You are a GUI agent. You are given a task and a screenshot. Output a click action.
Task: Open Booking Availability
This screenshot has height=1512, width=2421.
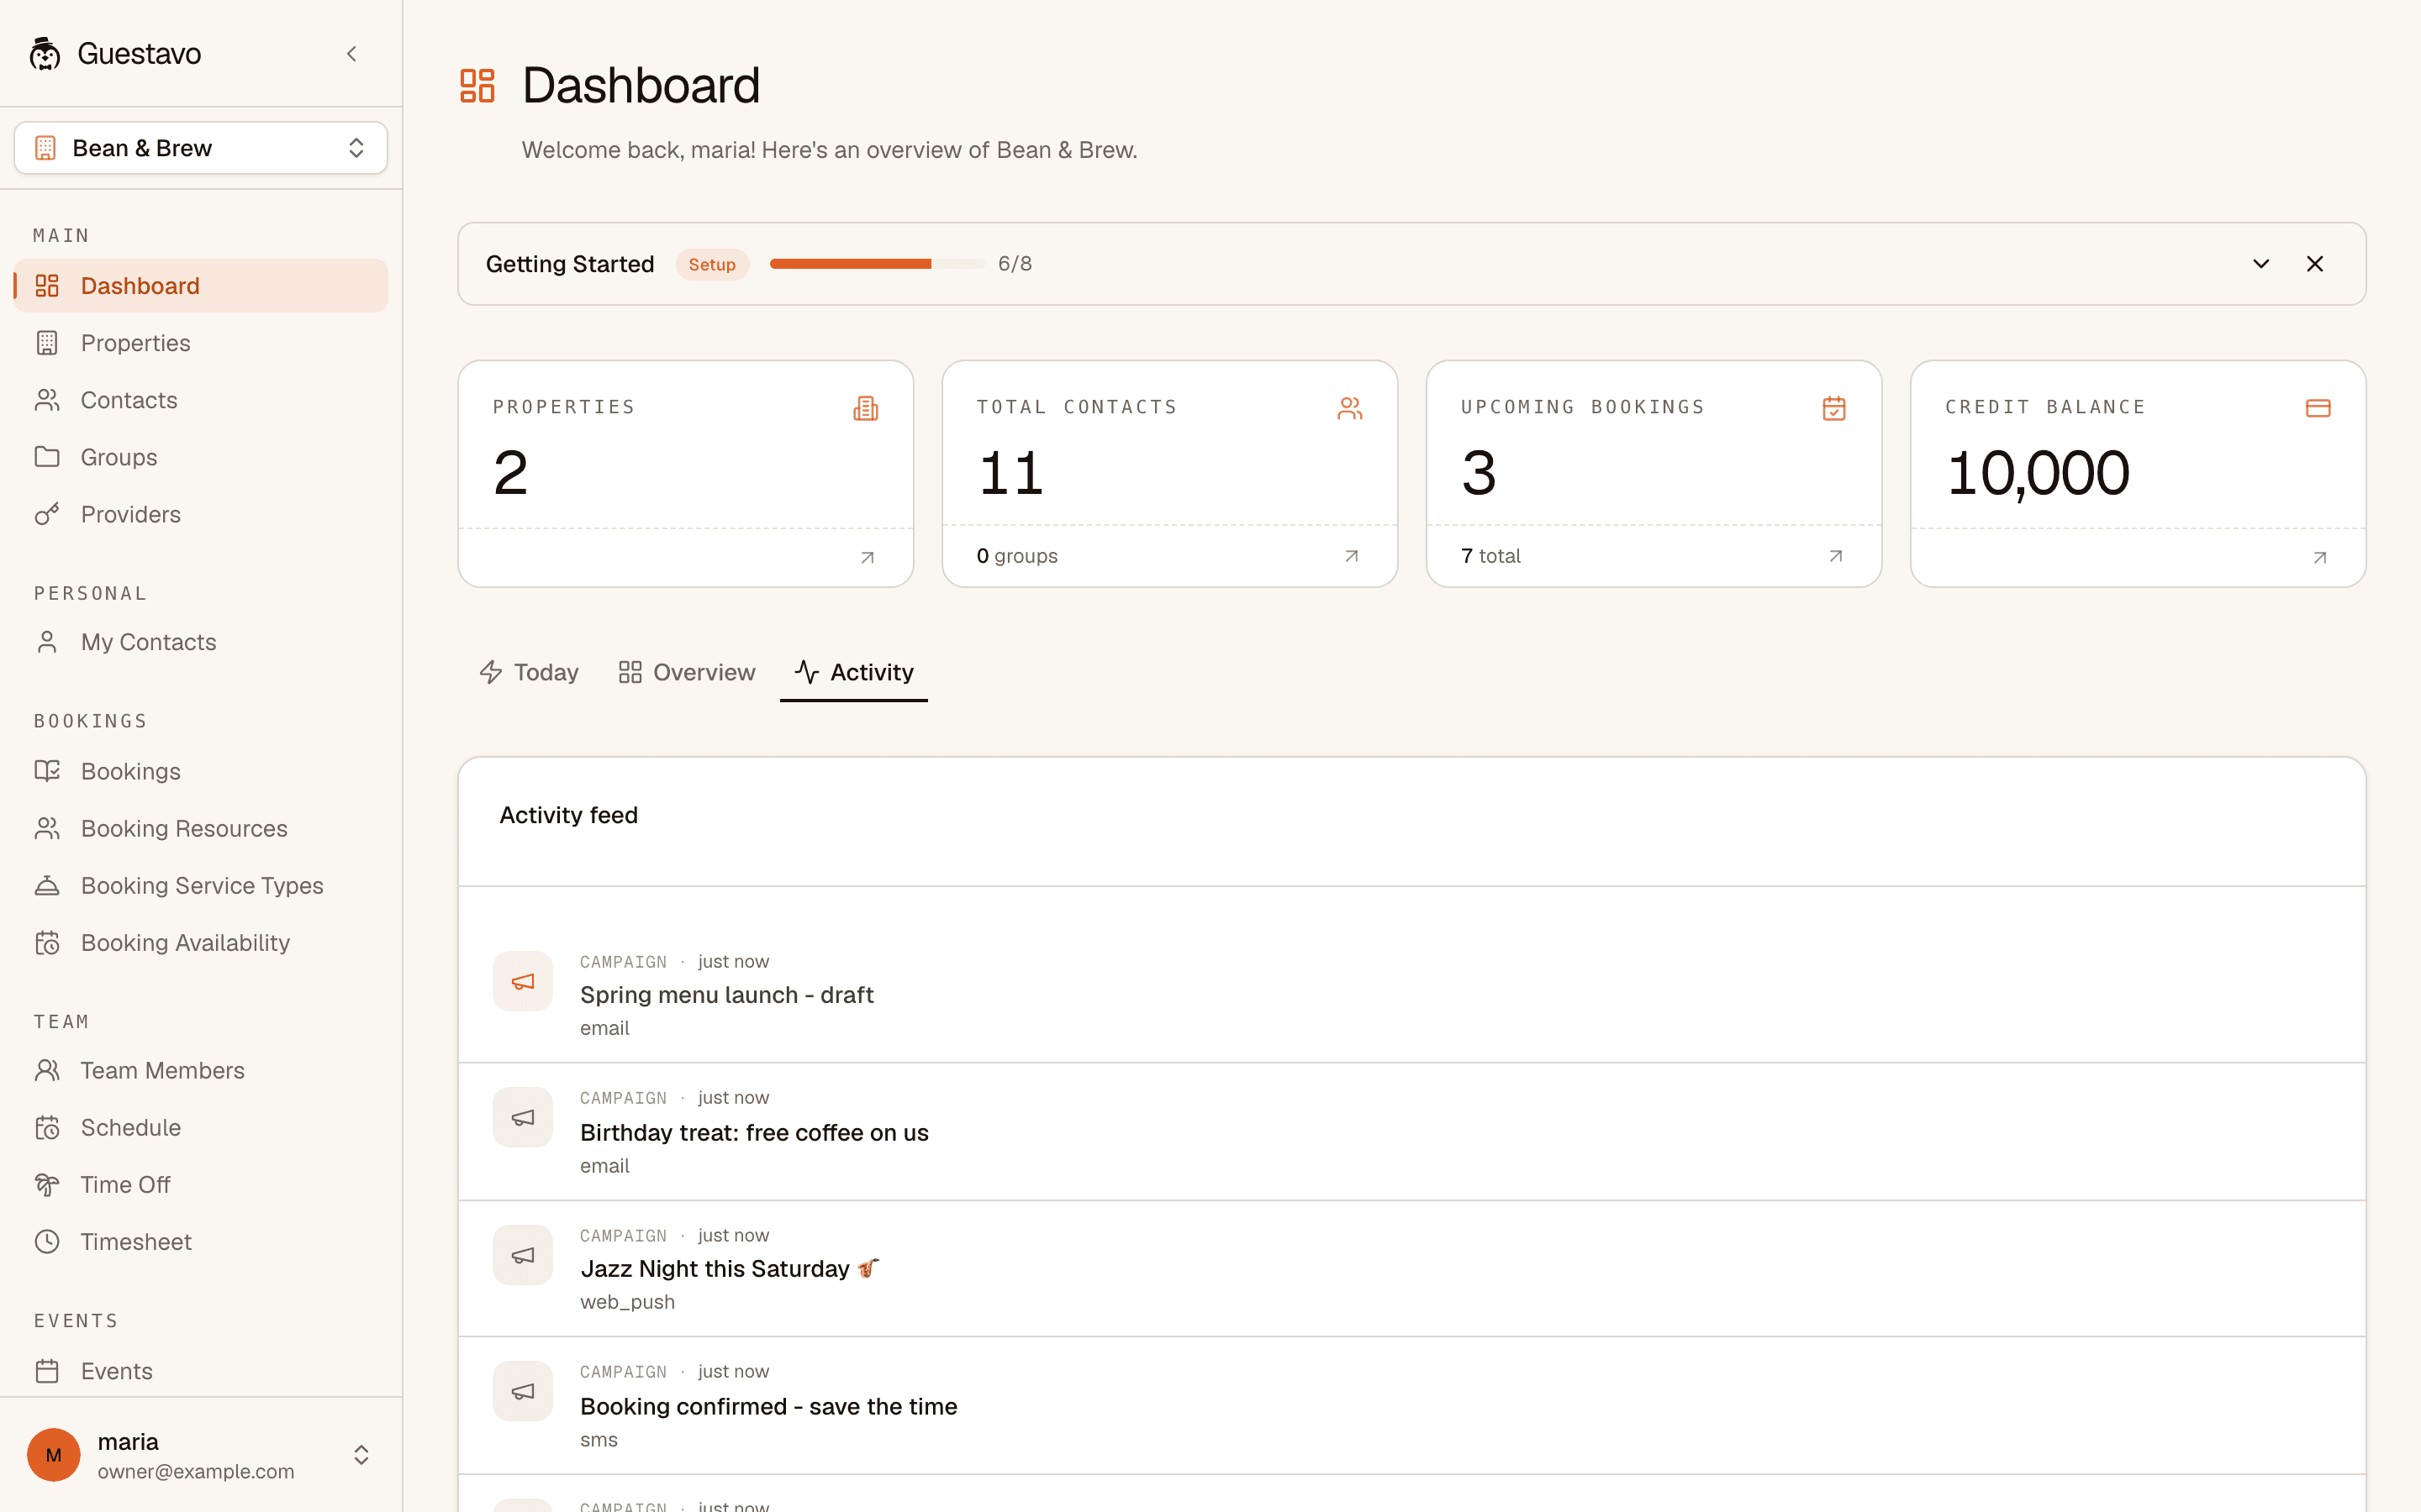click(x=201, y=942)
